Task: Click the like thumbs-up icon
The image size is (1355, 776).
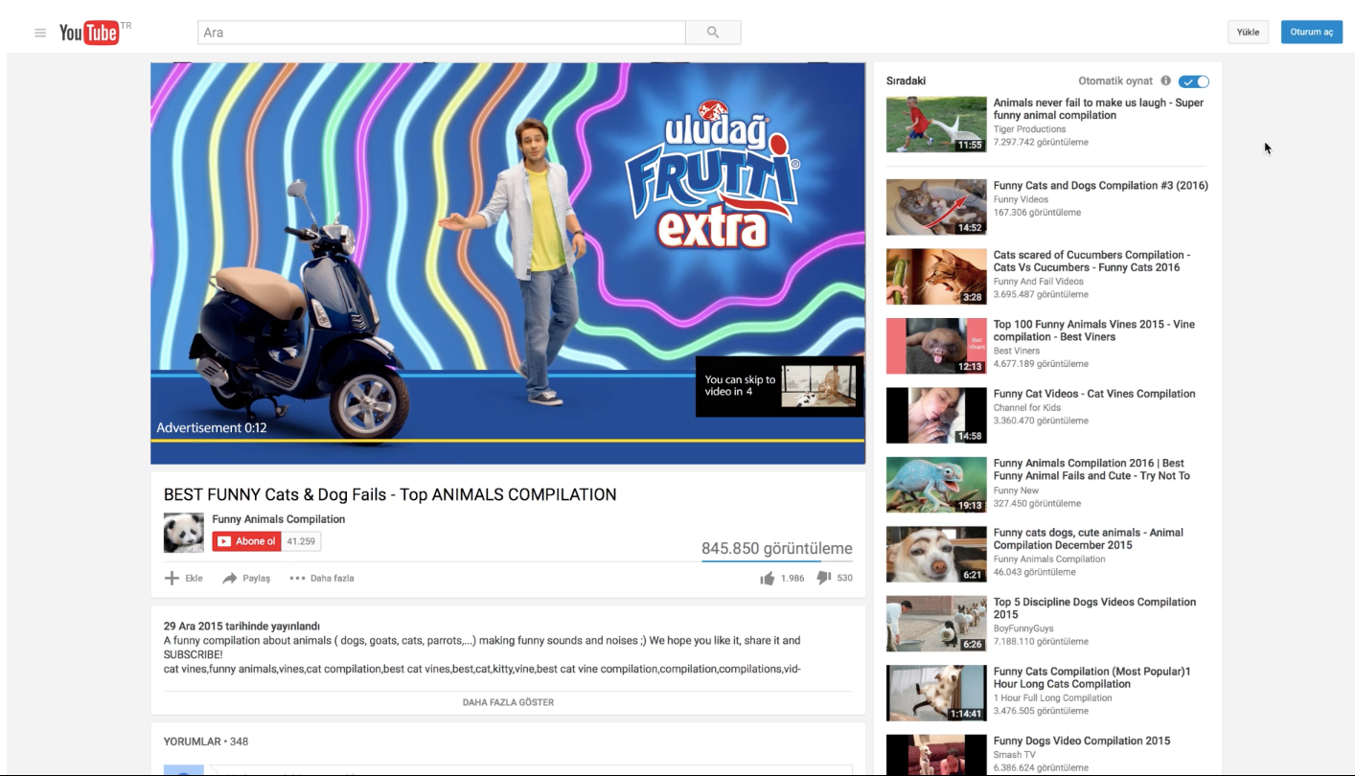Action: pyautogui.click(x=767, y=578)
